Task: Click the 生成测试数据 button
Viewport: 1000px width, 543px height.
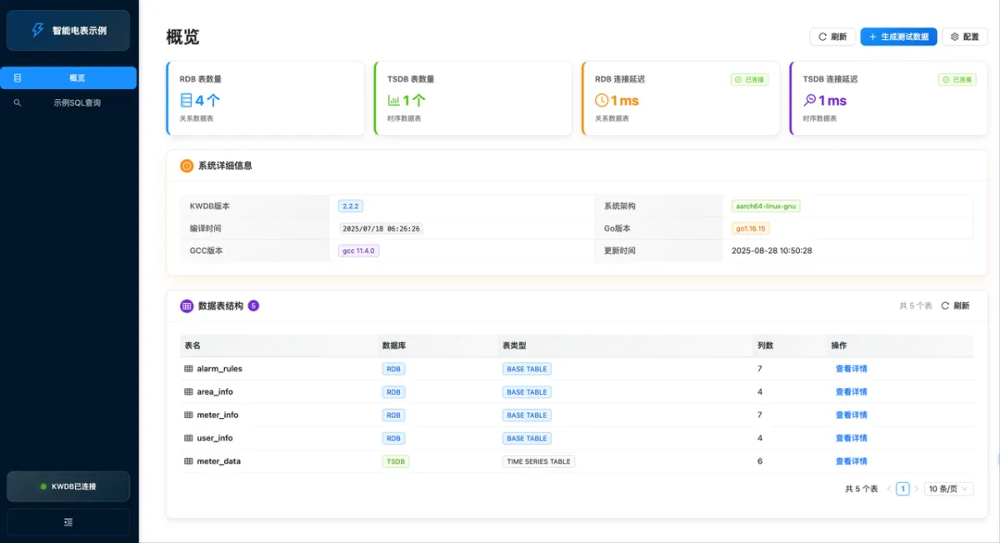Action: (898, 37)
